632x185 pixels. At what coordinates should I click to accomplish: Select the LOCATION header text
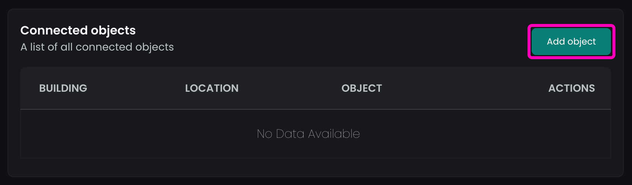(212, 88)
